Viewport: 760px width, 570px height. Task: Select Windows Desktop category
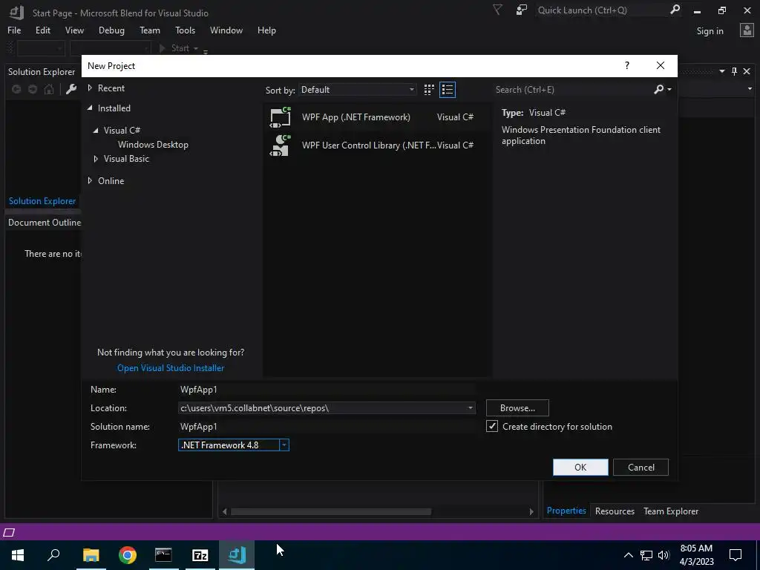point(153,145)
